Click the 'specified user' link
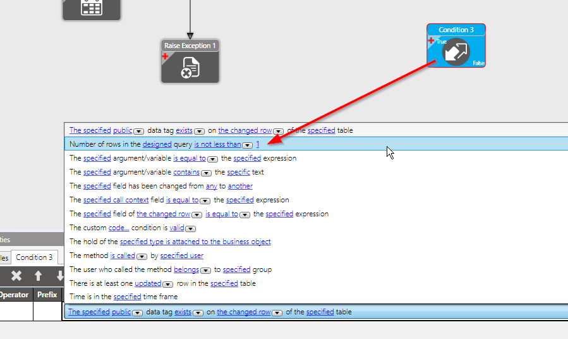This screenshot has width=568, height=339. coord(181,256)
